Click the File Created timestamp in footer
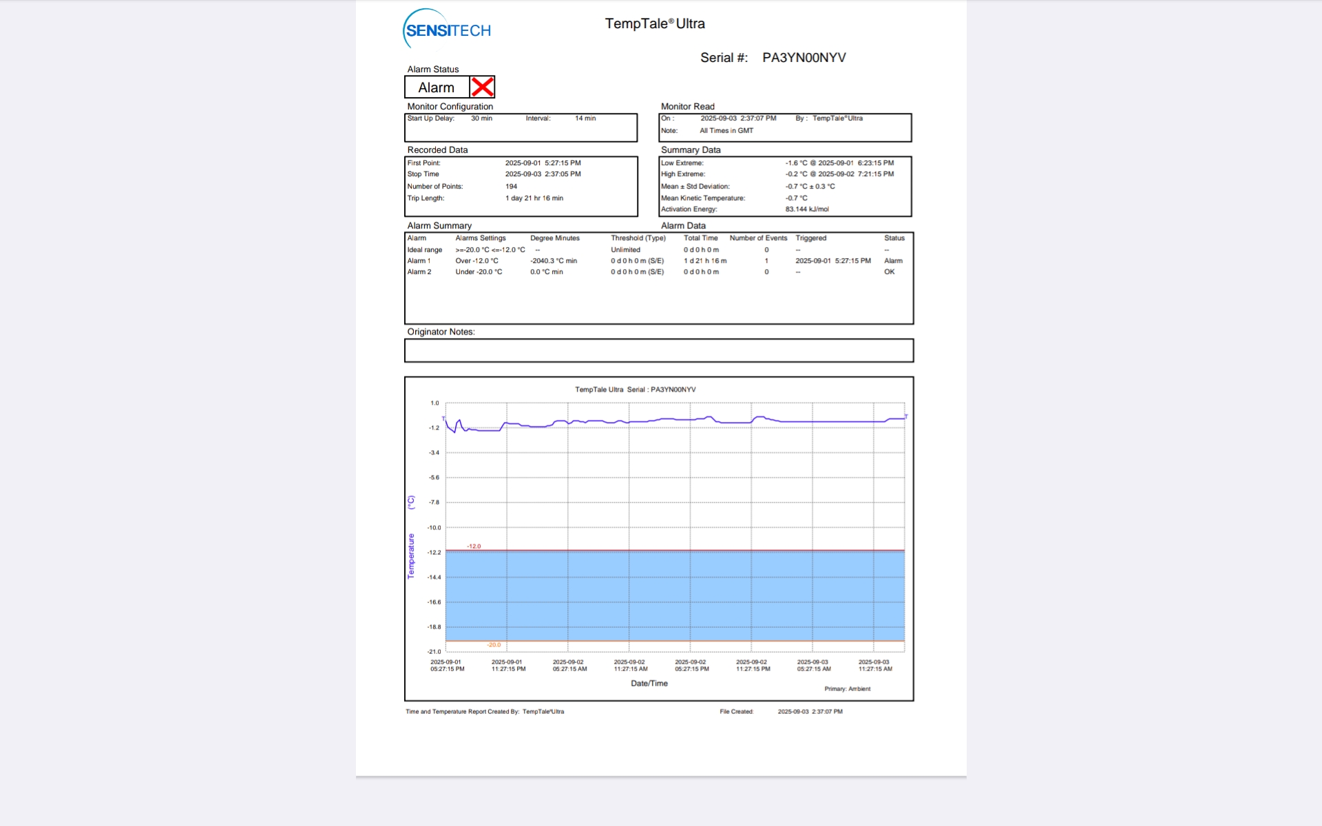The width and height of the screenshot is (1322, 826). [810, 712]
